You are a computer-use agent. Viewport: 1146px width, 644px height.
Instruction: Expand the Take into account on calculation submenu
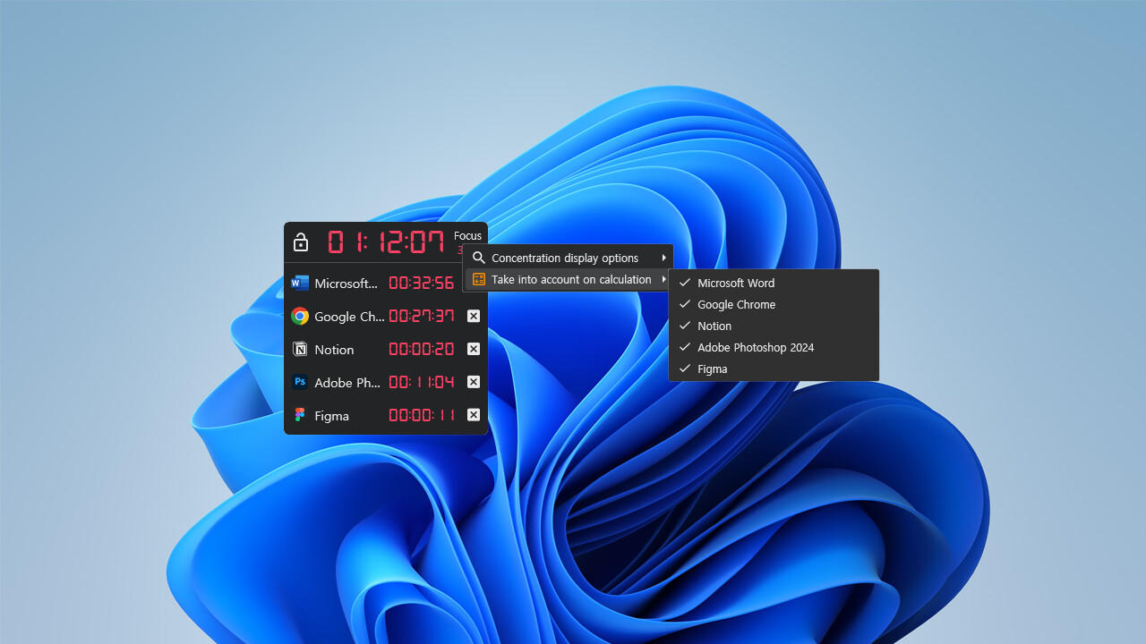663,279
